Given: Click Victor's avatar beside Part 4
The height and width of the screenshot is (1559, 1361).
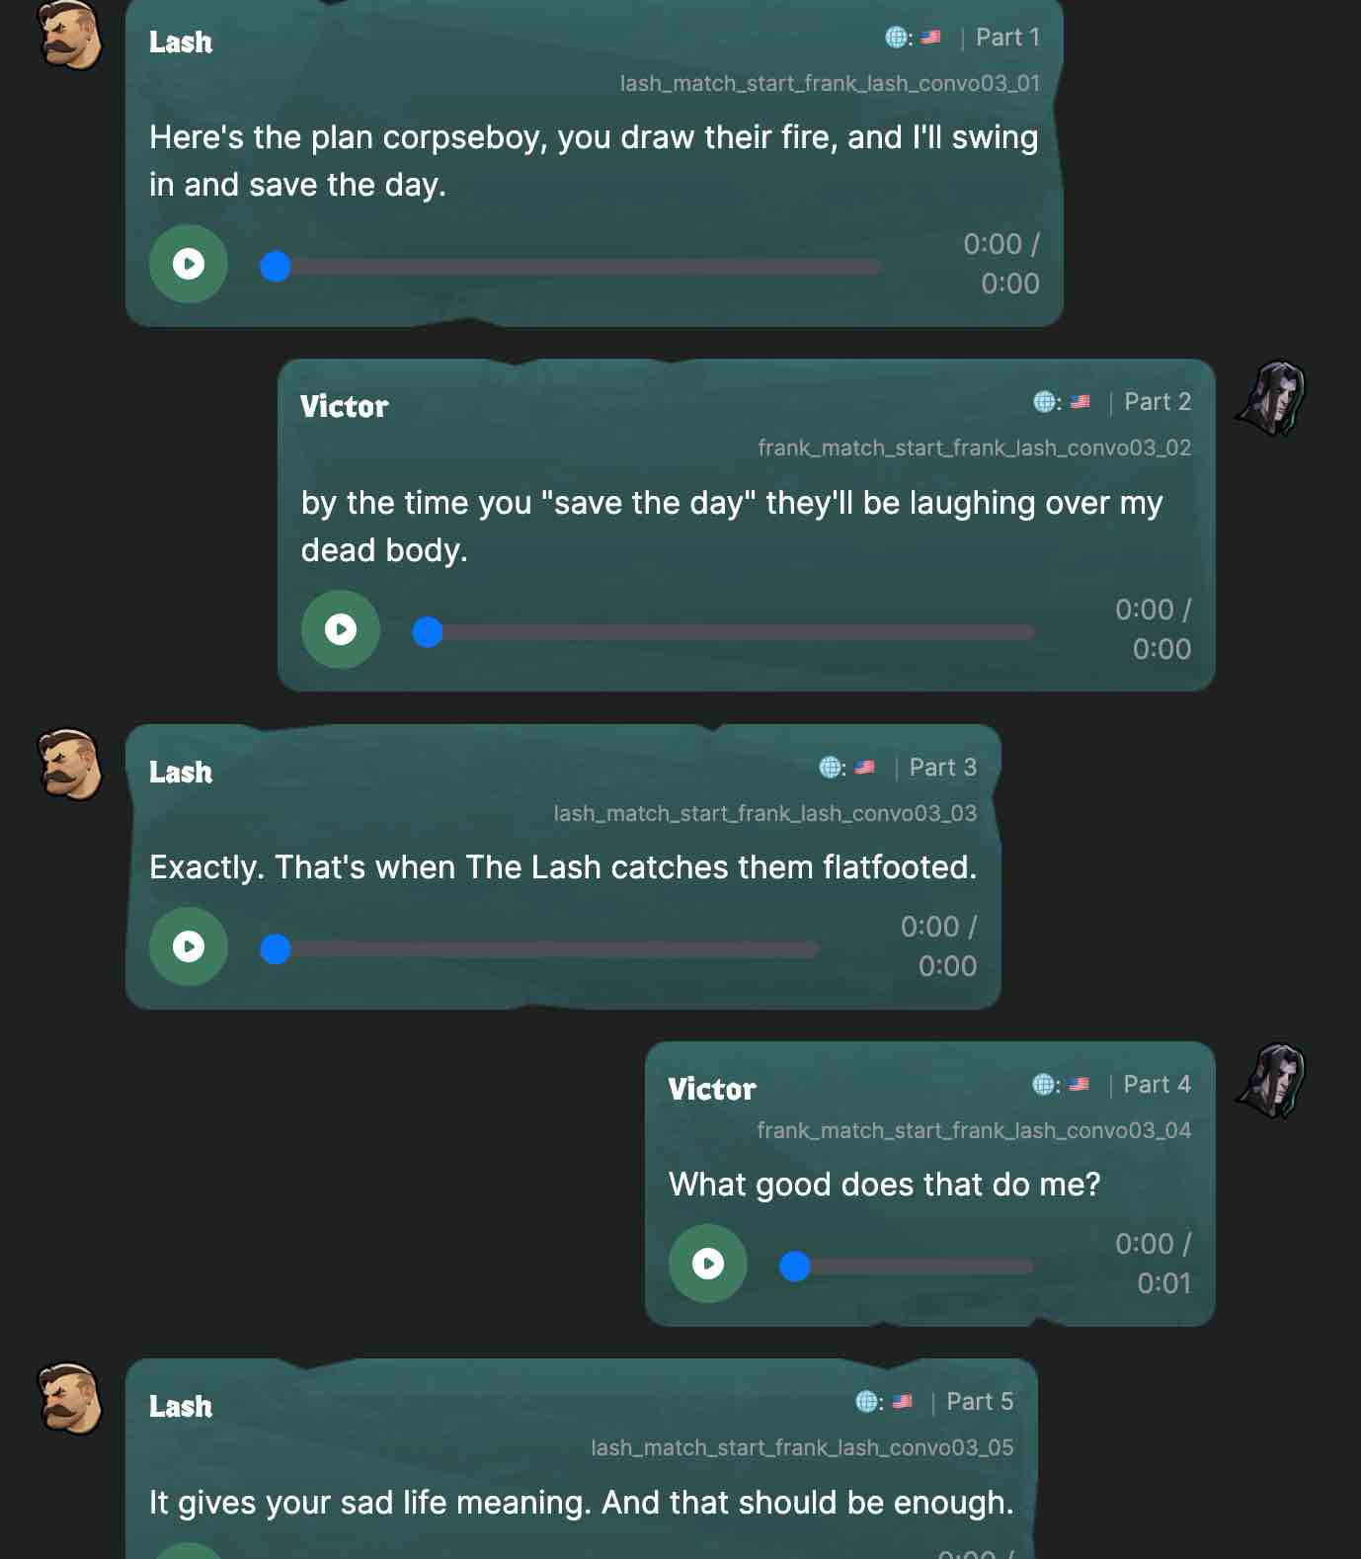Looking at the screenshot, I should coord(1271,1081).
